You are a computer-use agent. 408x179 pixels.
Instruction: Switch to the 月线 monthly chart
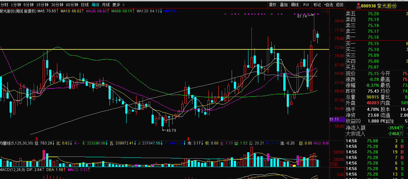106,5
